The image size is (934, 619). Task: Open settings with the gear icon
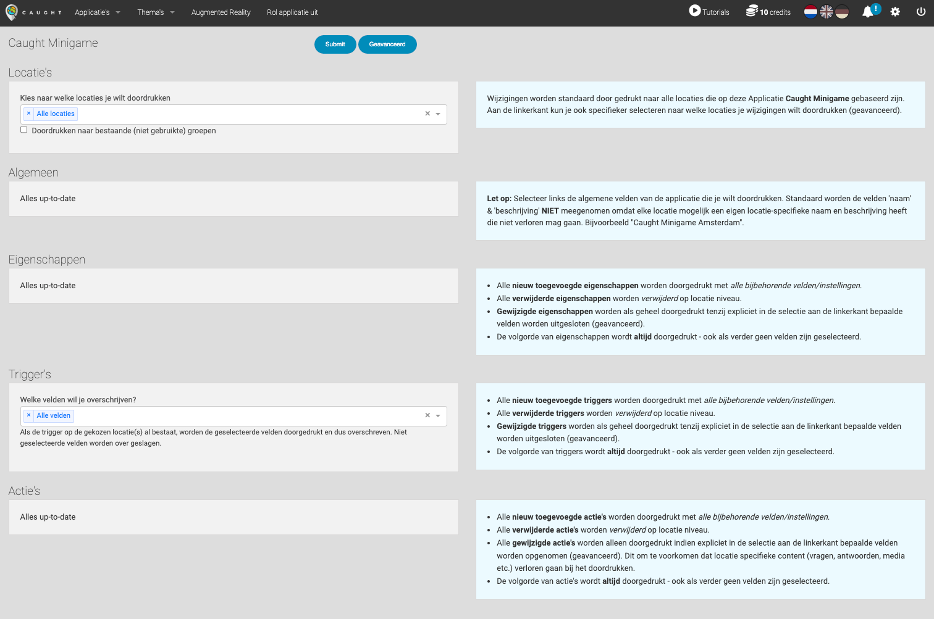click(x=895, y=12)
